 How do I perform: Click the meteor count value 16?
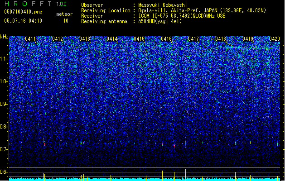click(x=66, y=21)
